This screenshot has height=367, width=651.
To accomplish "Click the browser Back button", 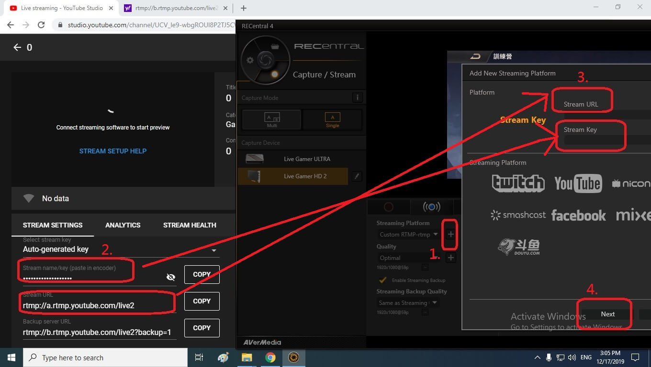I will point(11,25).
